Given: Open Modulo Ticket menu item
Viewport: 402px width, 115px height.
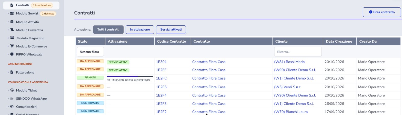Looking at the screenshot, I should coord(26,90).
